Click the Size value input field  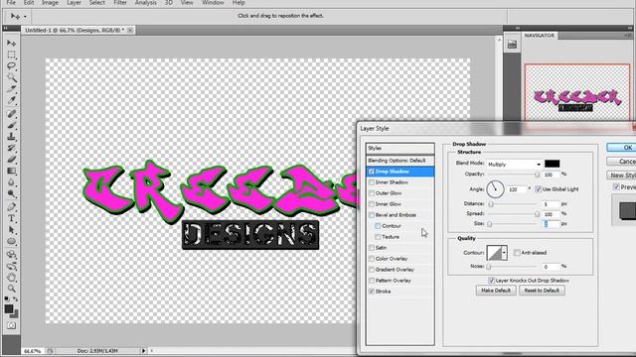[x=552, y=224]
